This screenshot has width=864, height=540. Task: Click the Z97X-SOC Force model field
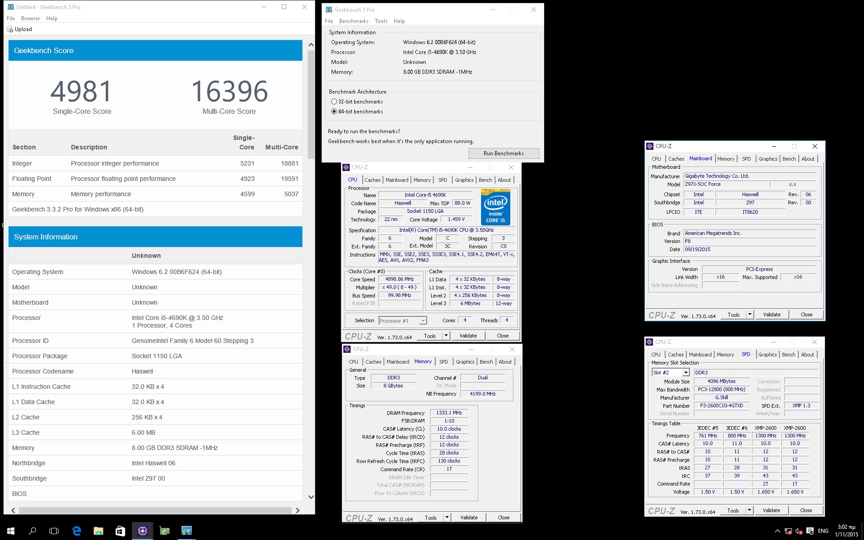[x=725, y=184]
